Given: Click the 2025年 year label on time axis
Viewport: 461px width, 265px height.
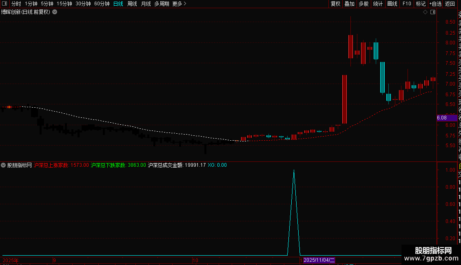Looking at the screenshot, I should (11, 260).
